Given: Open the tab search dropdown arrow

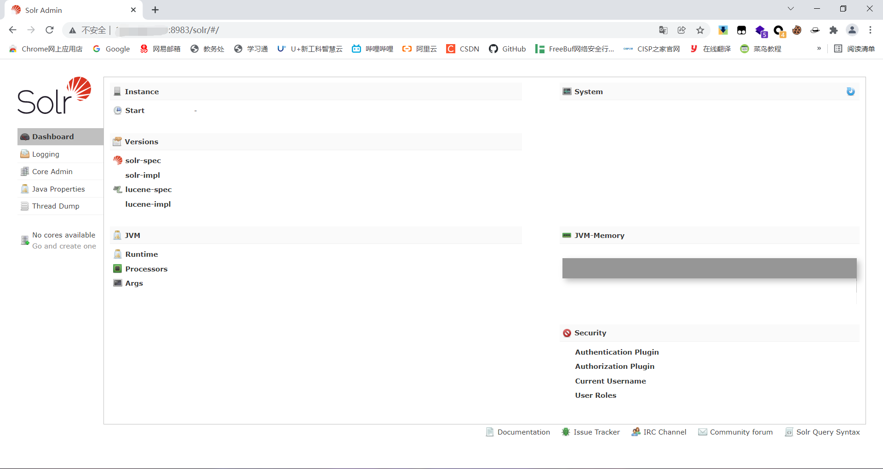Looking at the screenshot, I should click(x=791, y=9).
